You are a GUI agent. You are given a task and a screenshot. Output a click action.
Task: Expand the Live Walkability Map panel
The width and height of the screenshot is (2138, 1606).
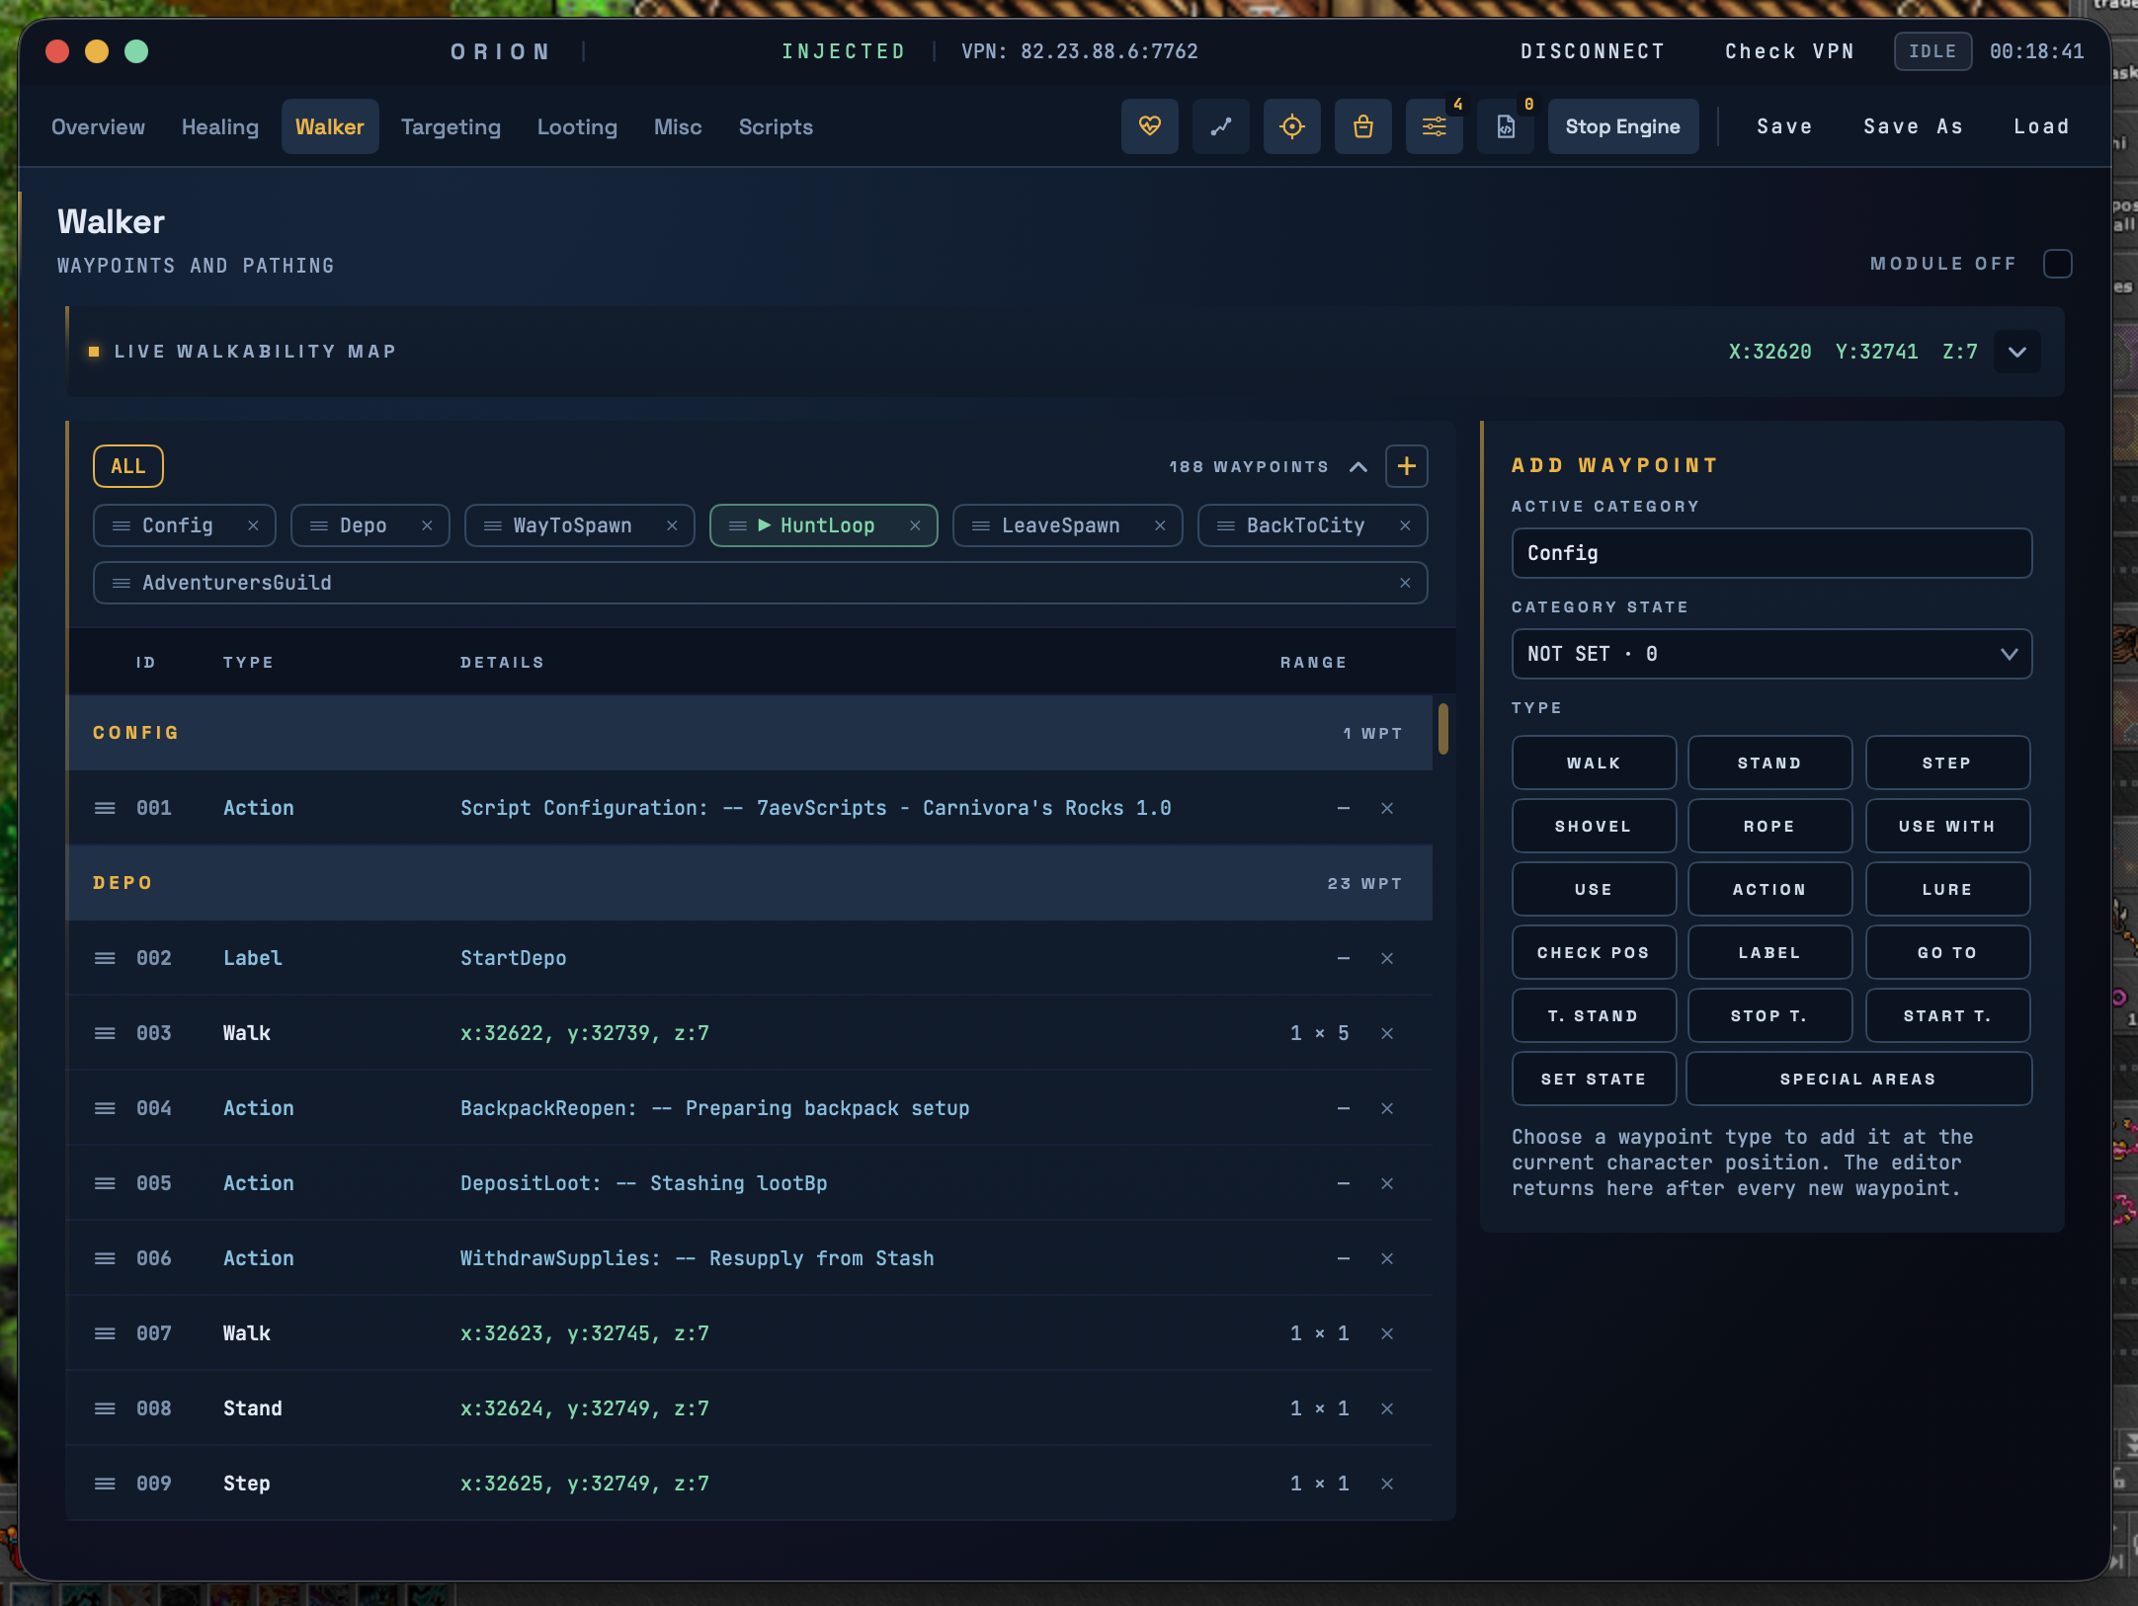2017,352
